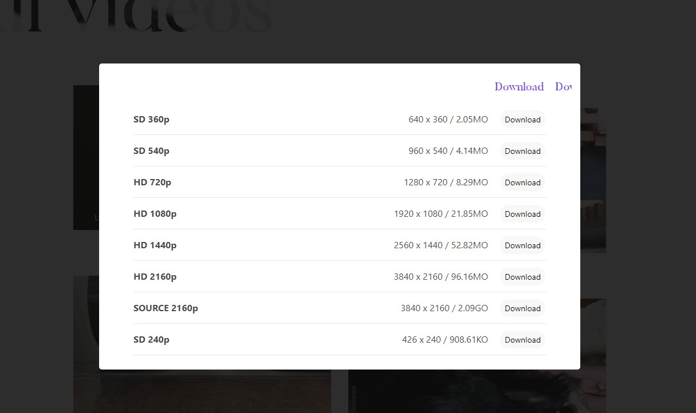
Task: Download the HD 720p file
Action: (x=522, y=182)
